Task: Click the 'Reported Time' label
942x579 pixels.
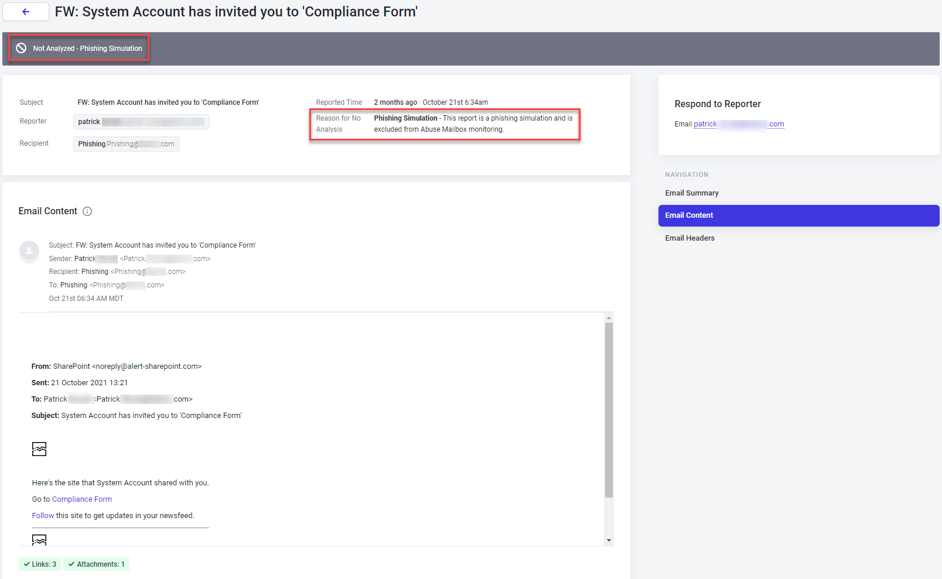Action: pyautogui.click(x=339, y=102)
